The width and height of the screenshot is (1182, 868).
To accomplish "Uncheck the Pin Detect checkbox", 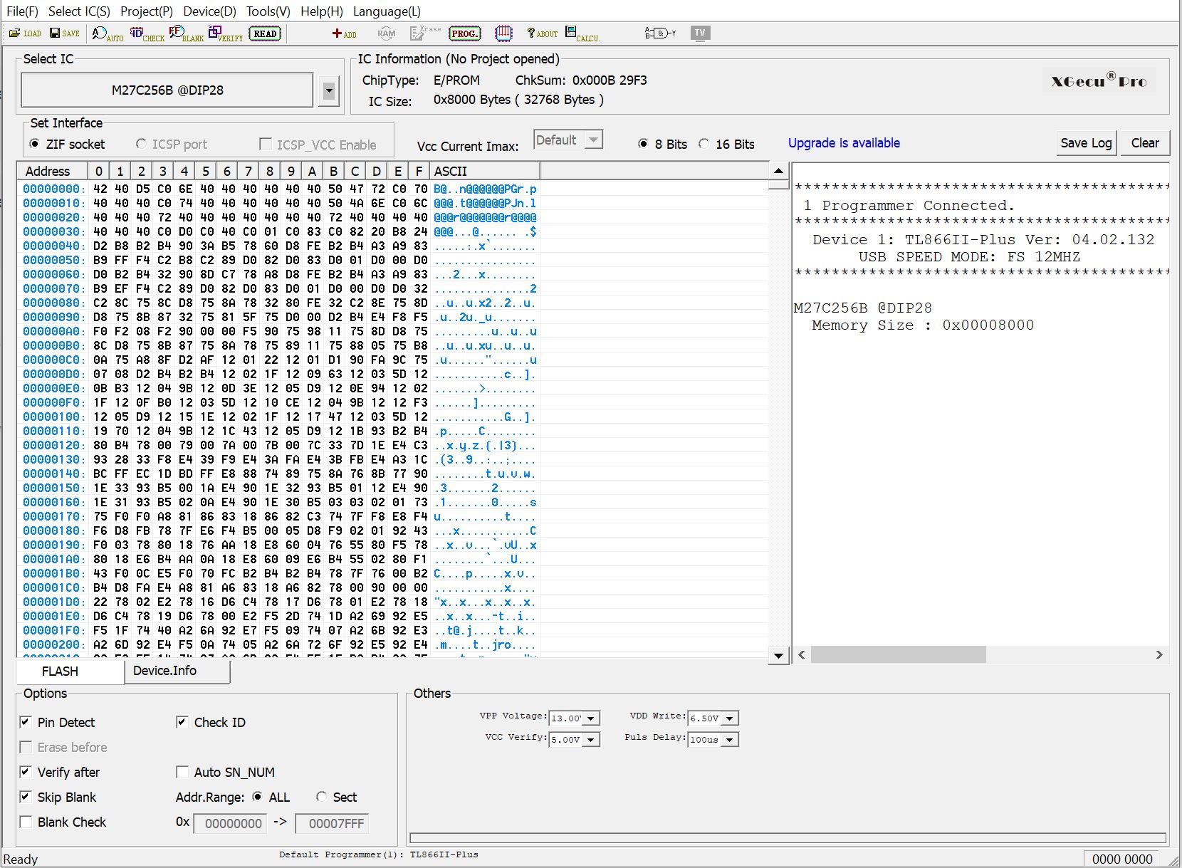I will click(26, 722).
